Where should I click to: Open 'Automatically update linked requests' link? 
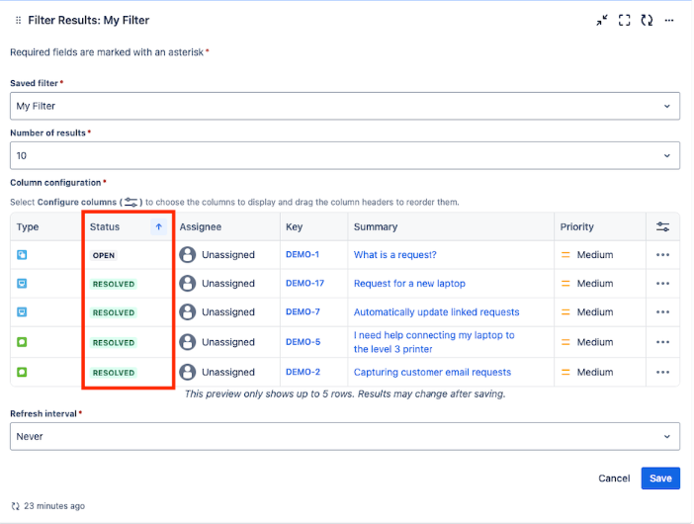point(436,312)
